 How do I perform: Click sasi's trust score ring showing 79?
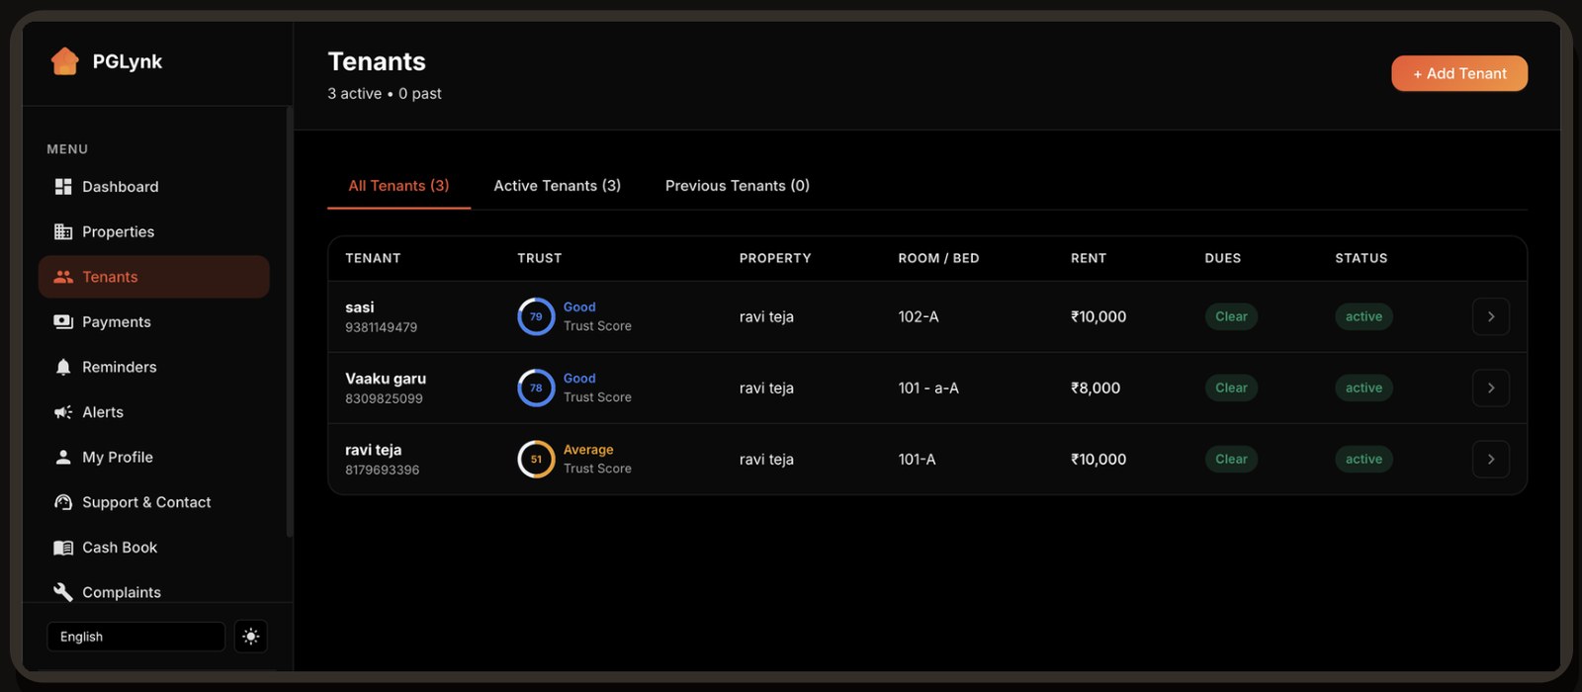[x=536, y=316]
